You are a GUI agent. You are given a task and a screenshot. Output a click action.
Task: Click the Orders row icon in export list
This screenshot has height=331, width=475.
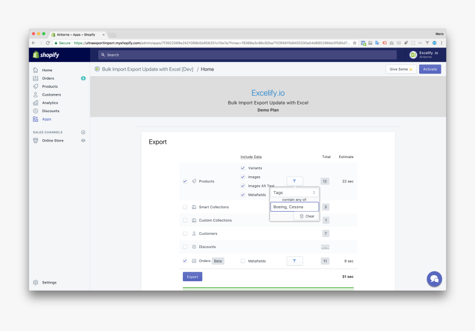pos(194,261)
